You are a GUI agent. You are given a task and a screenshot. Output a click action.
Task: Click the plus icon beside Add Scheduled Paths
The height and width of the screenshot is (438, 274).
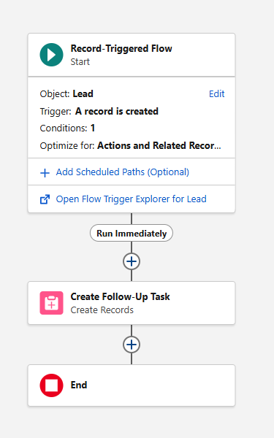[45, 172]
